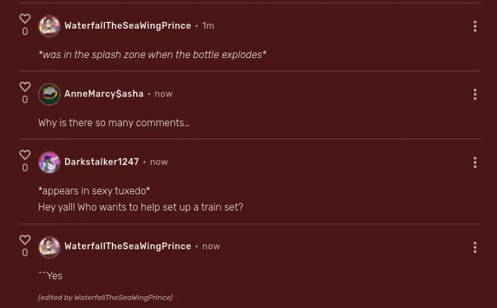Open three-dot menu on Darkstalker1247's comment

475,162
